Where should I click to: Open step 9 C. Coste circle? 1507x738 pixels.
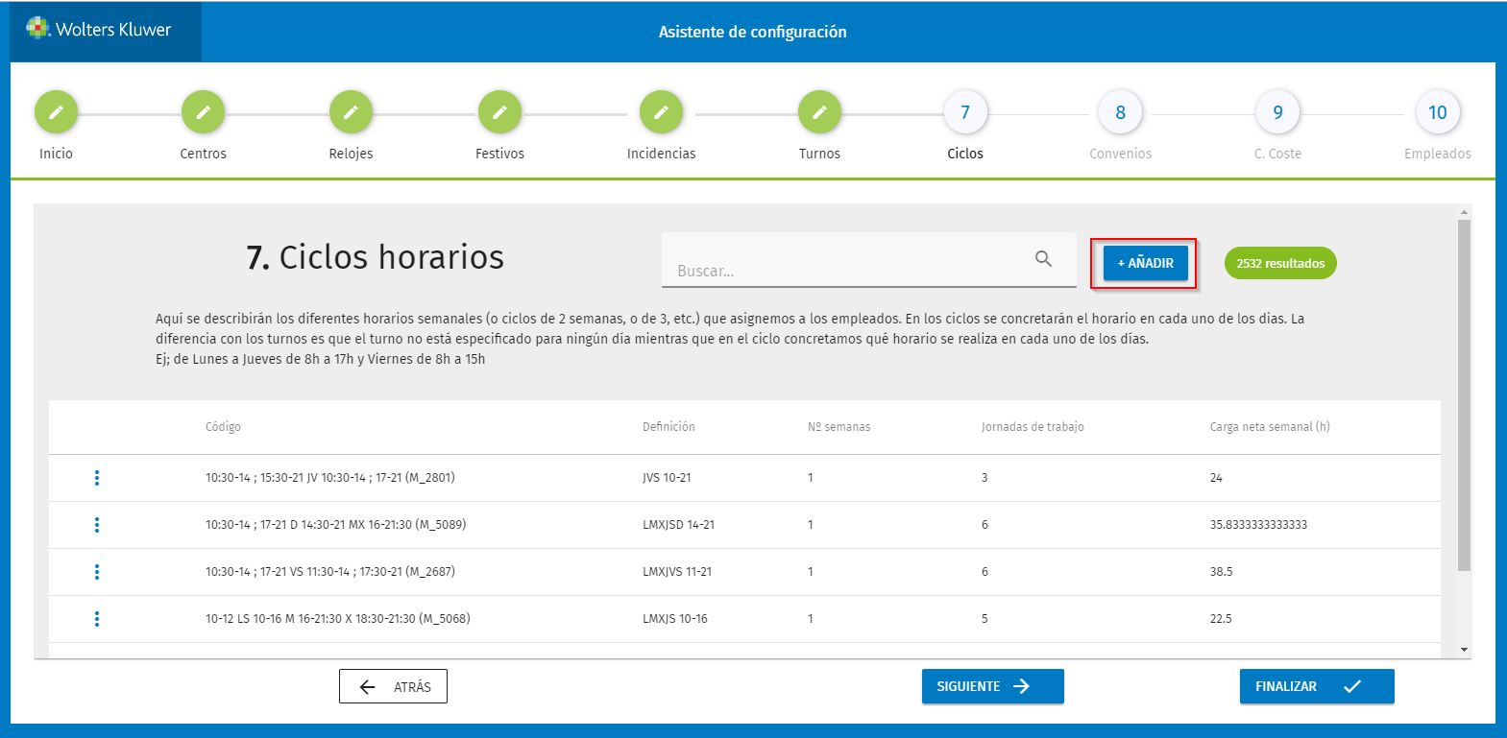[1277, 112]
